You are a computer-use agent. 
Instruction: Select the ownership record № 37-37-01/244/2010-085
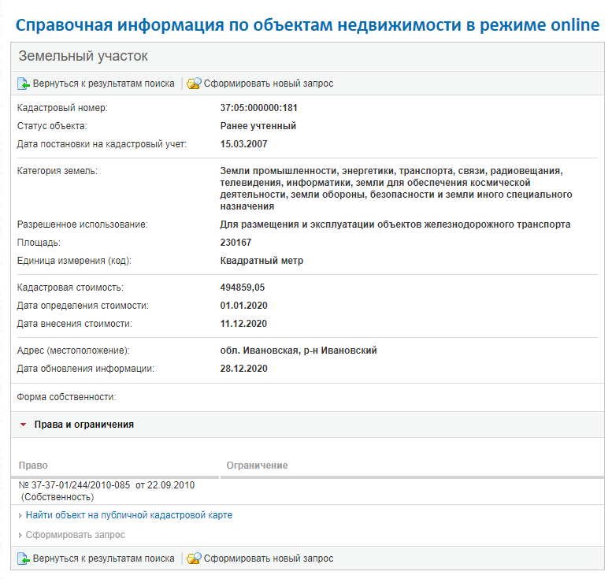tap(106, 491)
